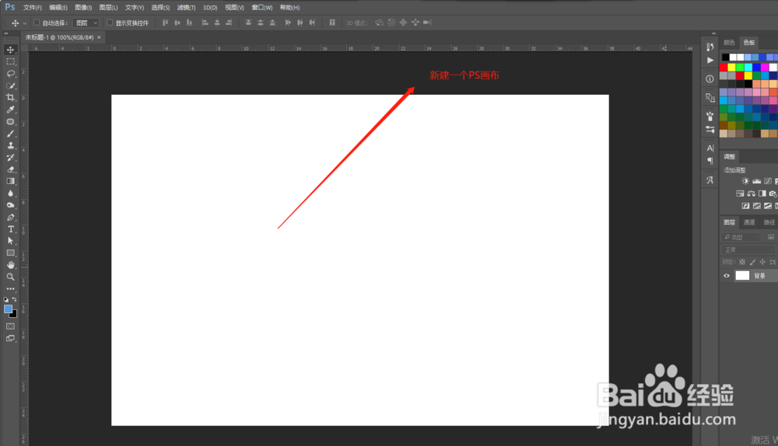Select the Rectangular Marquee tool
The height and width of the screenshot is (446, 778).
(x=10, y=61)
